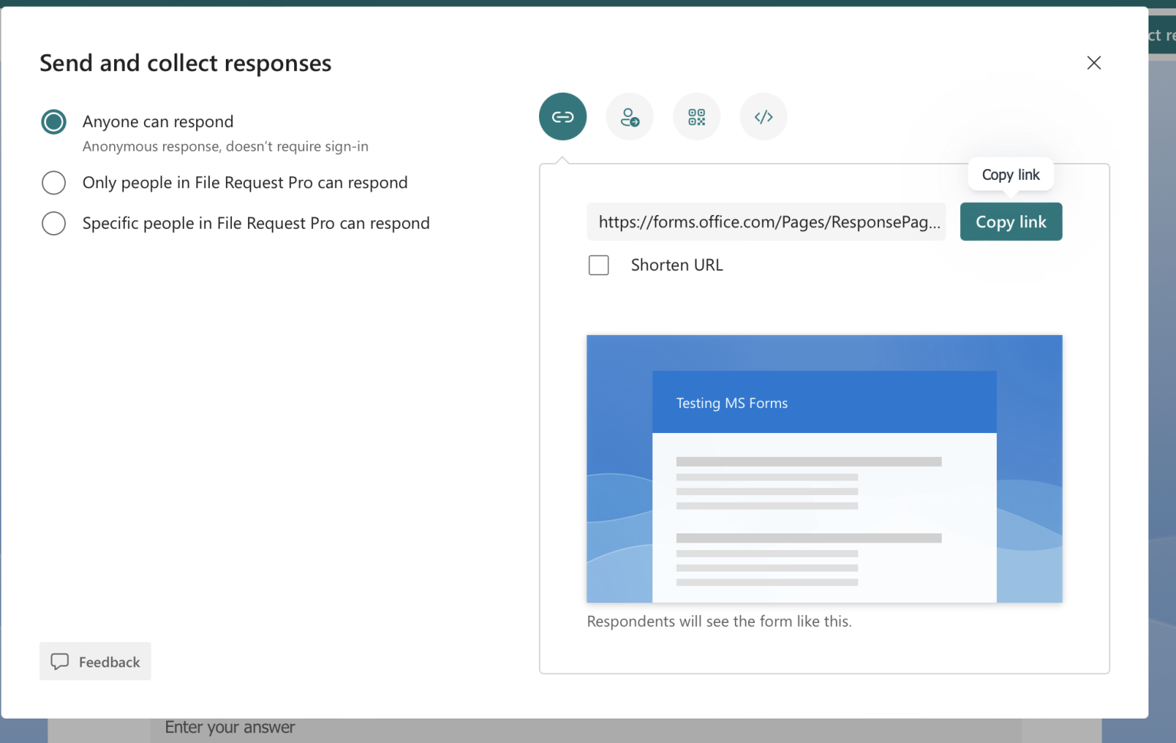This screenshot has width=1176, height=743.
Task: Enable the Shorten URL checkbox
Action: [x=599, y=265]
